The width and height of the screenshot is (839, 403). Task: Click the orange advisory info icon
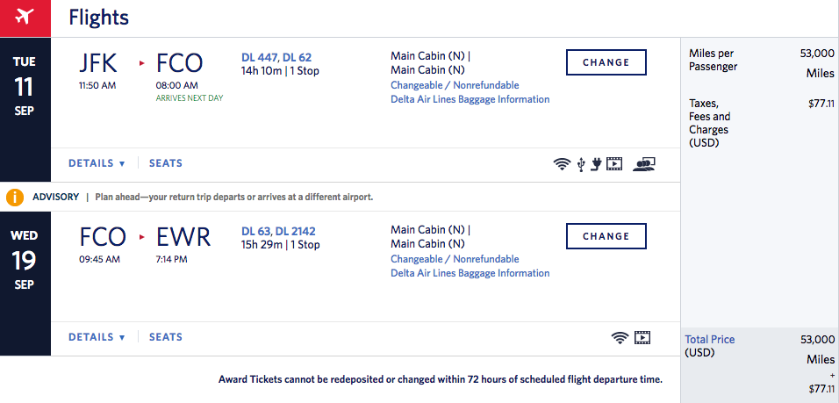[14, 197]
